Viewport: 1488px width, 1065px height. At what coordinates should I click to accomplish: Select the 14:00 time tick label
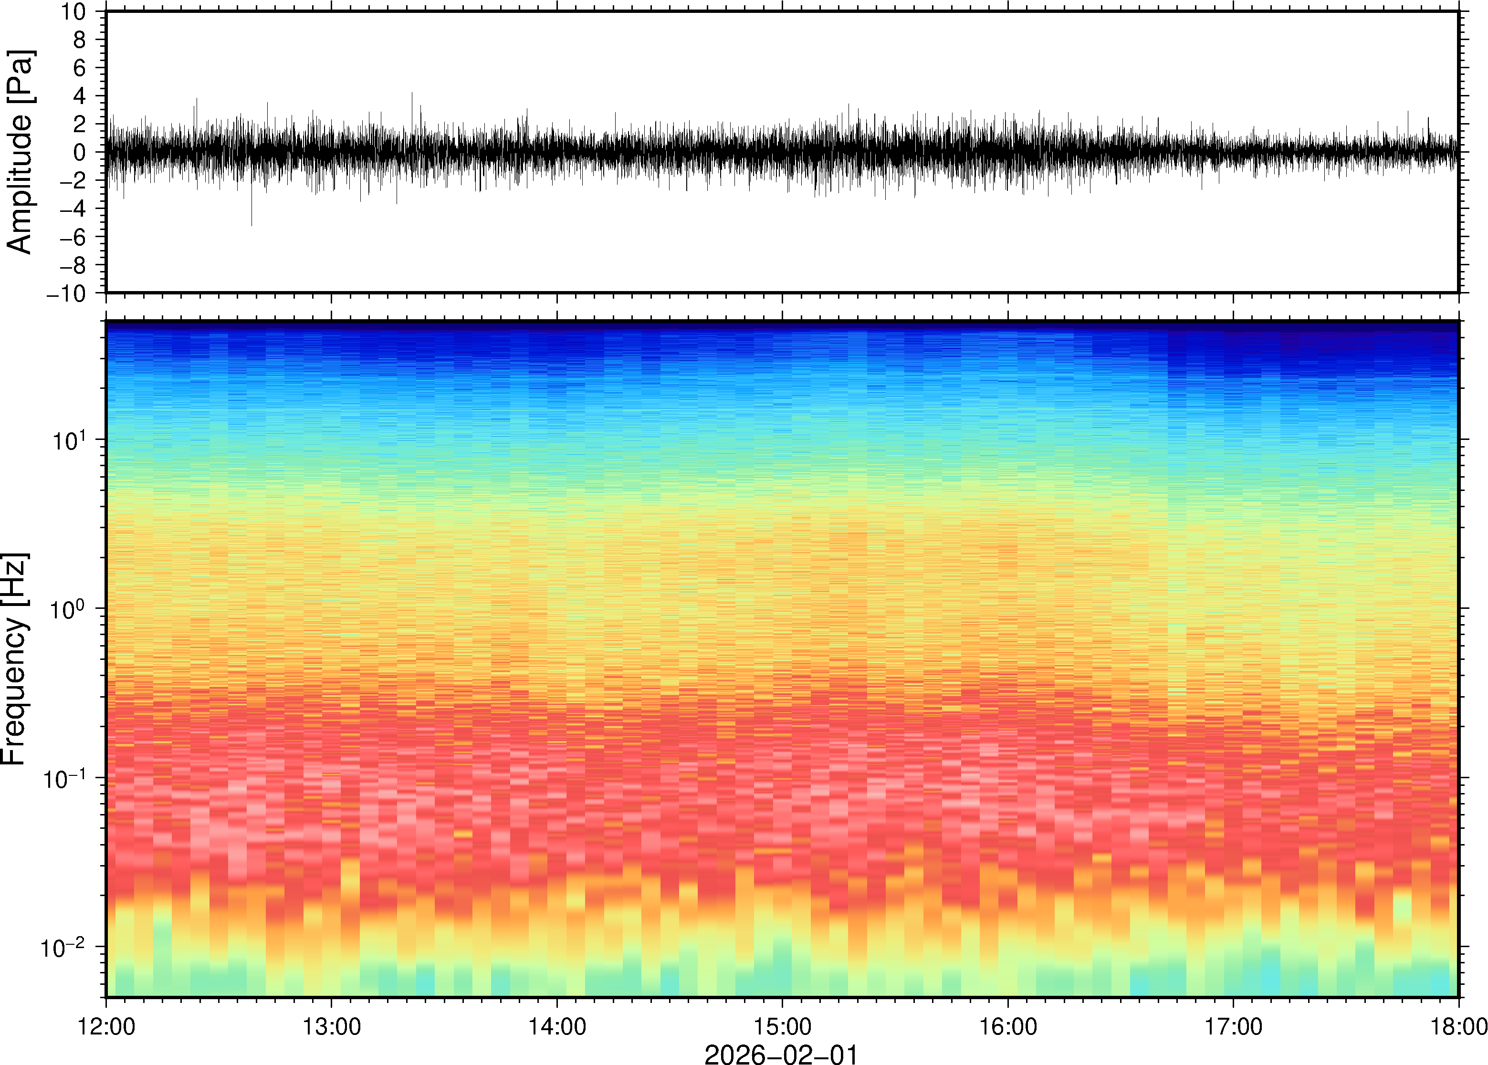point(557,1026)
